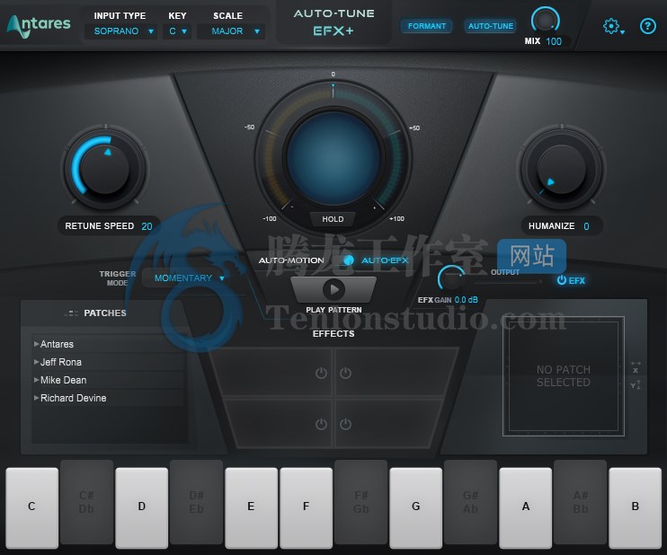
Task: Click the Humanize knob
Action: point(562,168)
